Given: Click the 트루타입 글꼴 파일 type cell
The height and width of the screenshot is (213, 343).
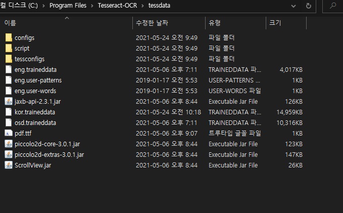Looking at the screenshot, I should pyautogui.click(x=235, y=133).
